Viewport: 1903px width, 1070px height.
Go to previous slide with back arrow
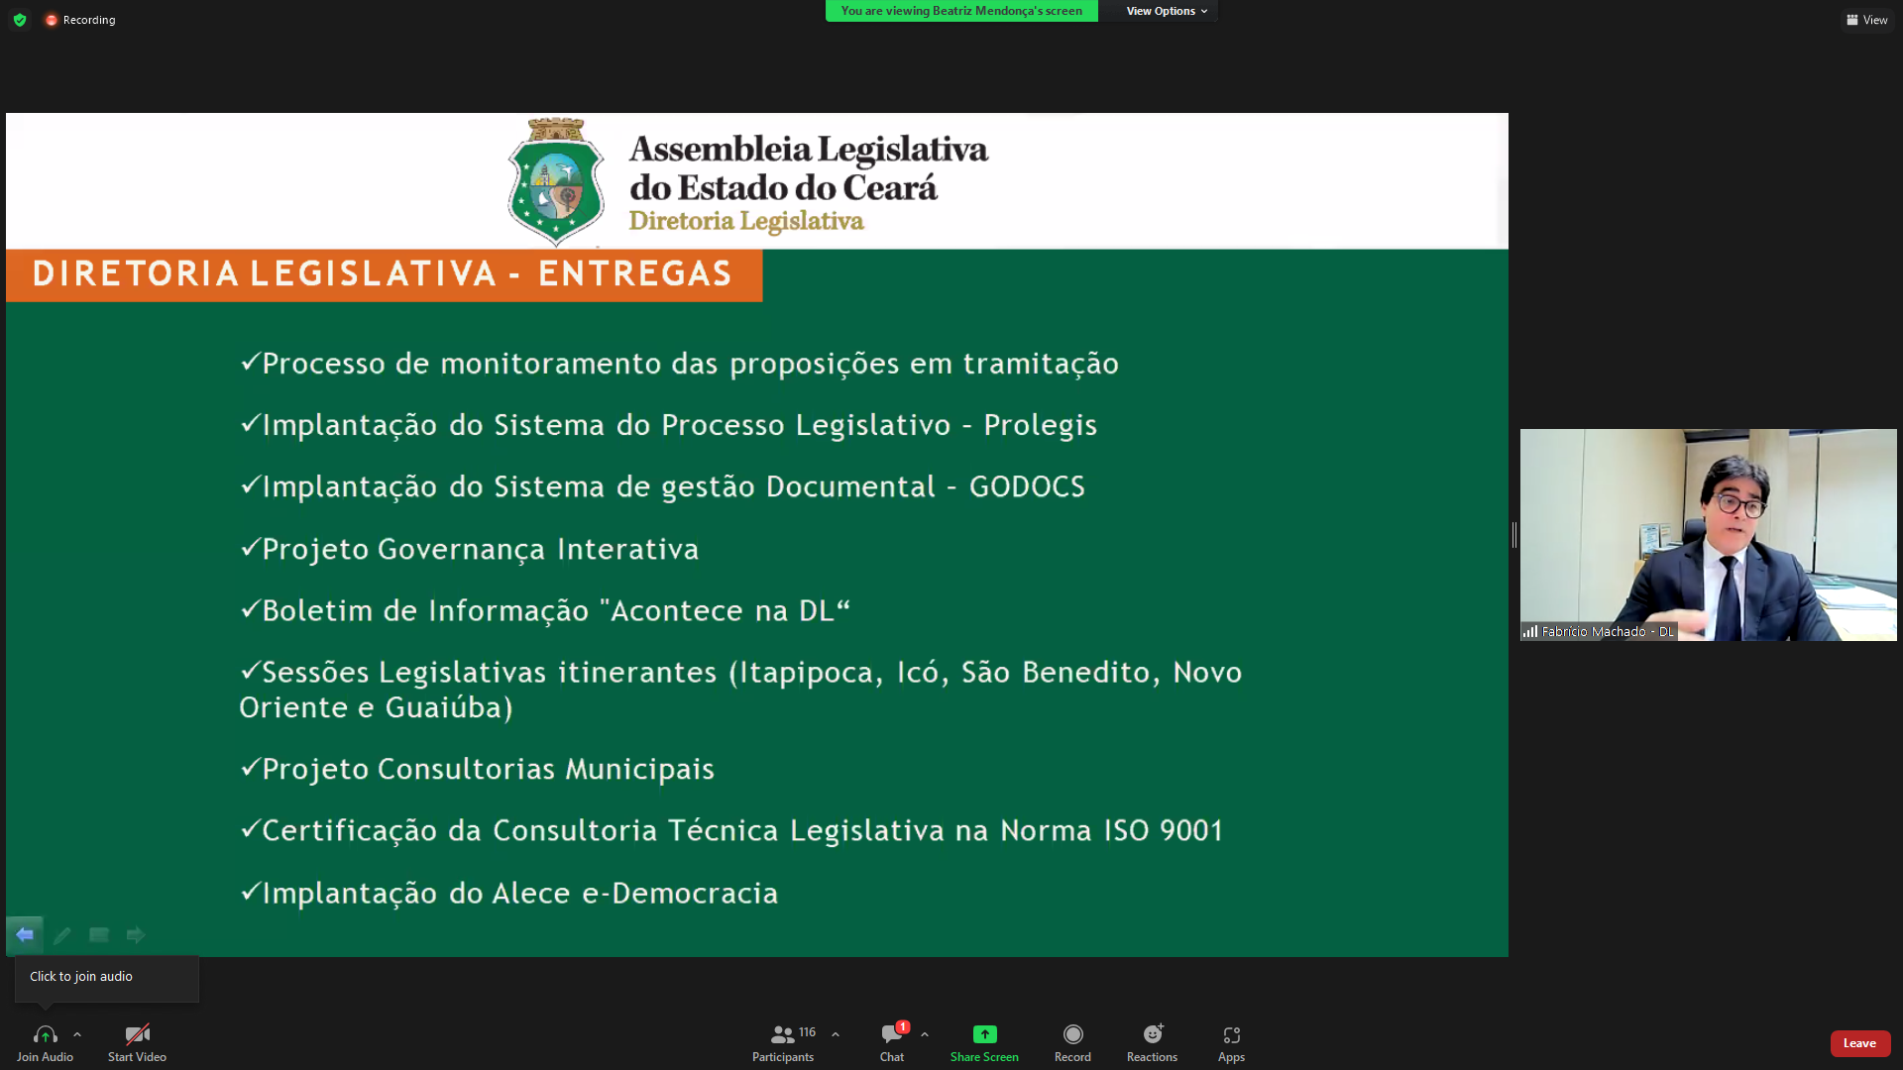click(25, 934)
